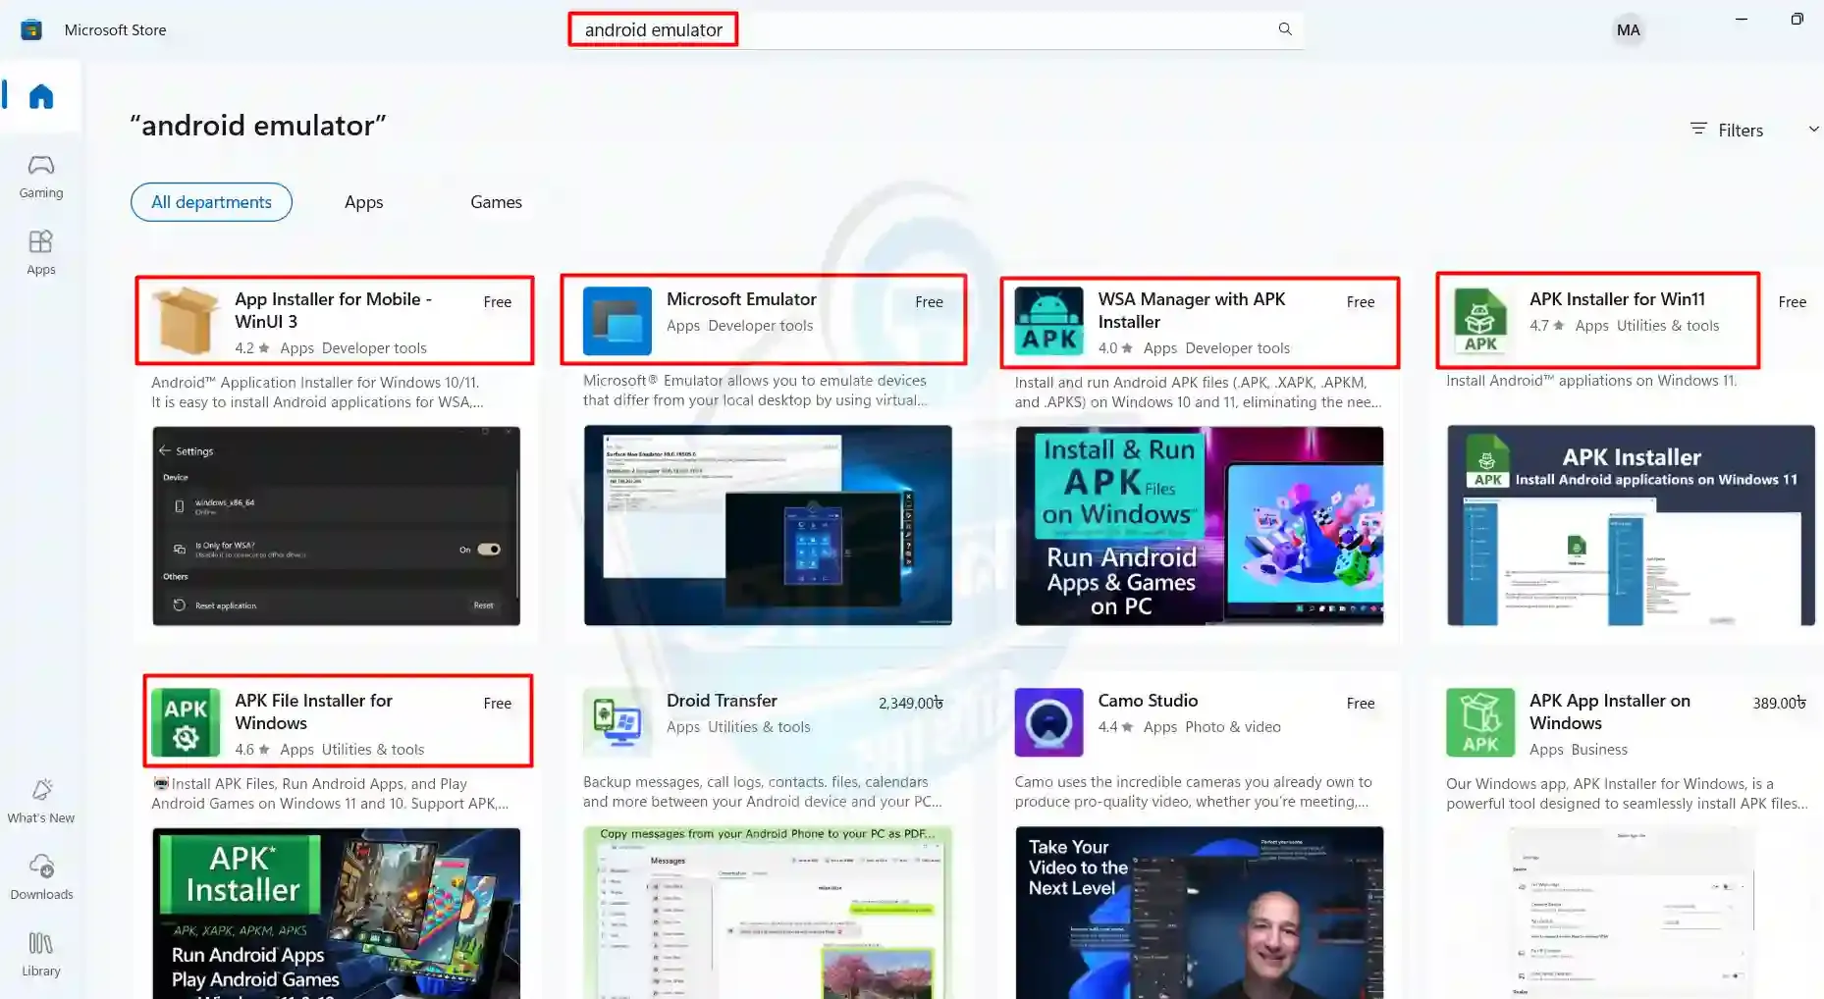Screen dimensions: 1824x999
Task: Click the Droid Transfer messages screenshot
Action: click(x=768, y=913)
